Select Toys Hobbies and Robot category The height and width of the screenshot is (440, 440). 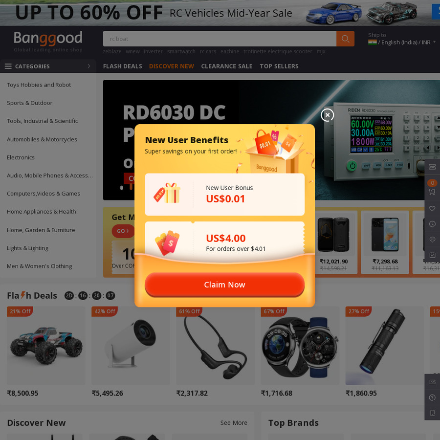point(39,85)
